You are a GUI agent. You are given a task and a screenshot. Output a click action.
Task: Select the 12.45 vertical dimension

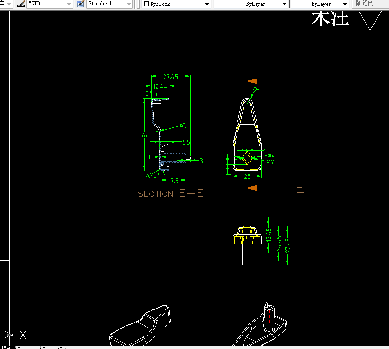click(269, 235)
